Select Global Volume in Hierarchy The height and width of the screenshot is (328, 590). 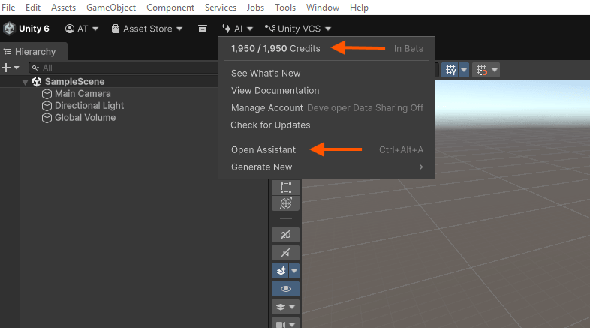click(x=85, y=118)
